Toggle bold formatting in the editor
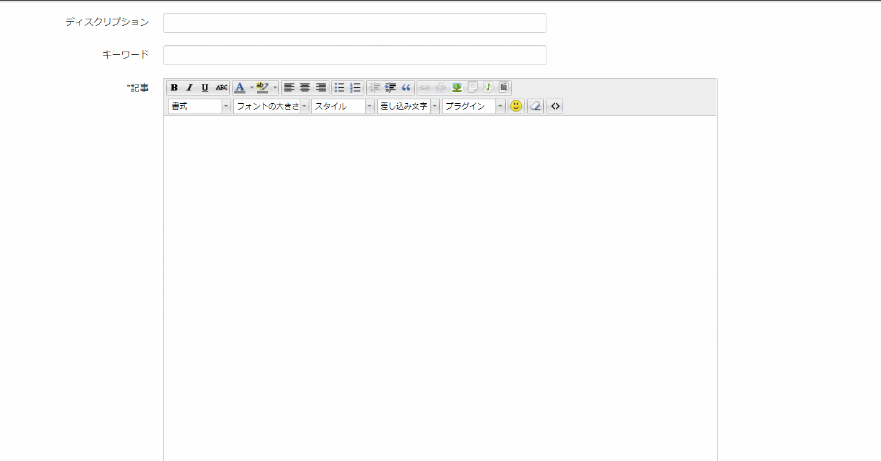The width and height of the screenshot is (881, 461). point(174,88)
